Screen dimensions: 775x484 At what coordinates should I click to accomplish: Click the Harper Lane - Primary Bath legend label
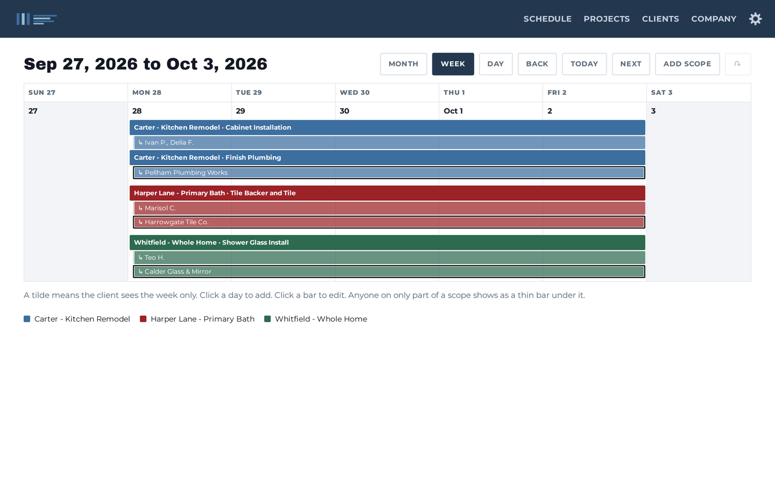(x=203, y=319)
